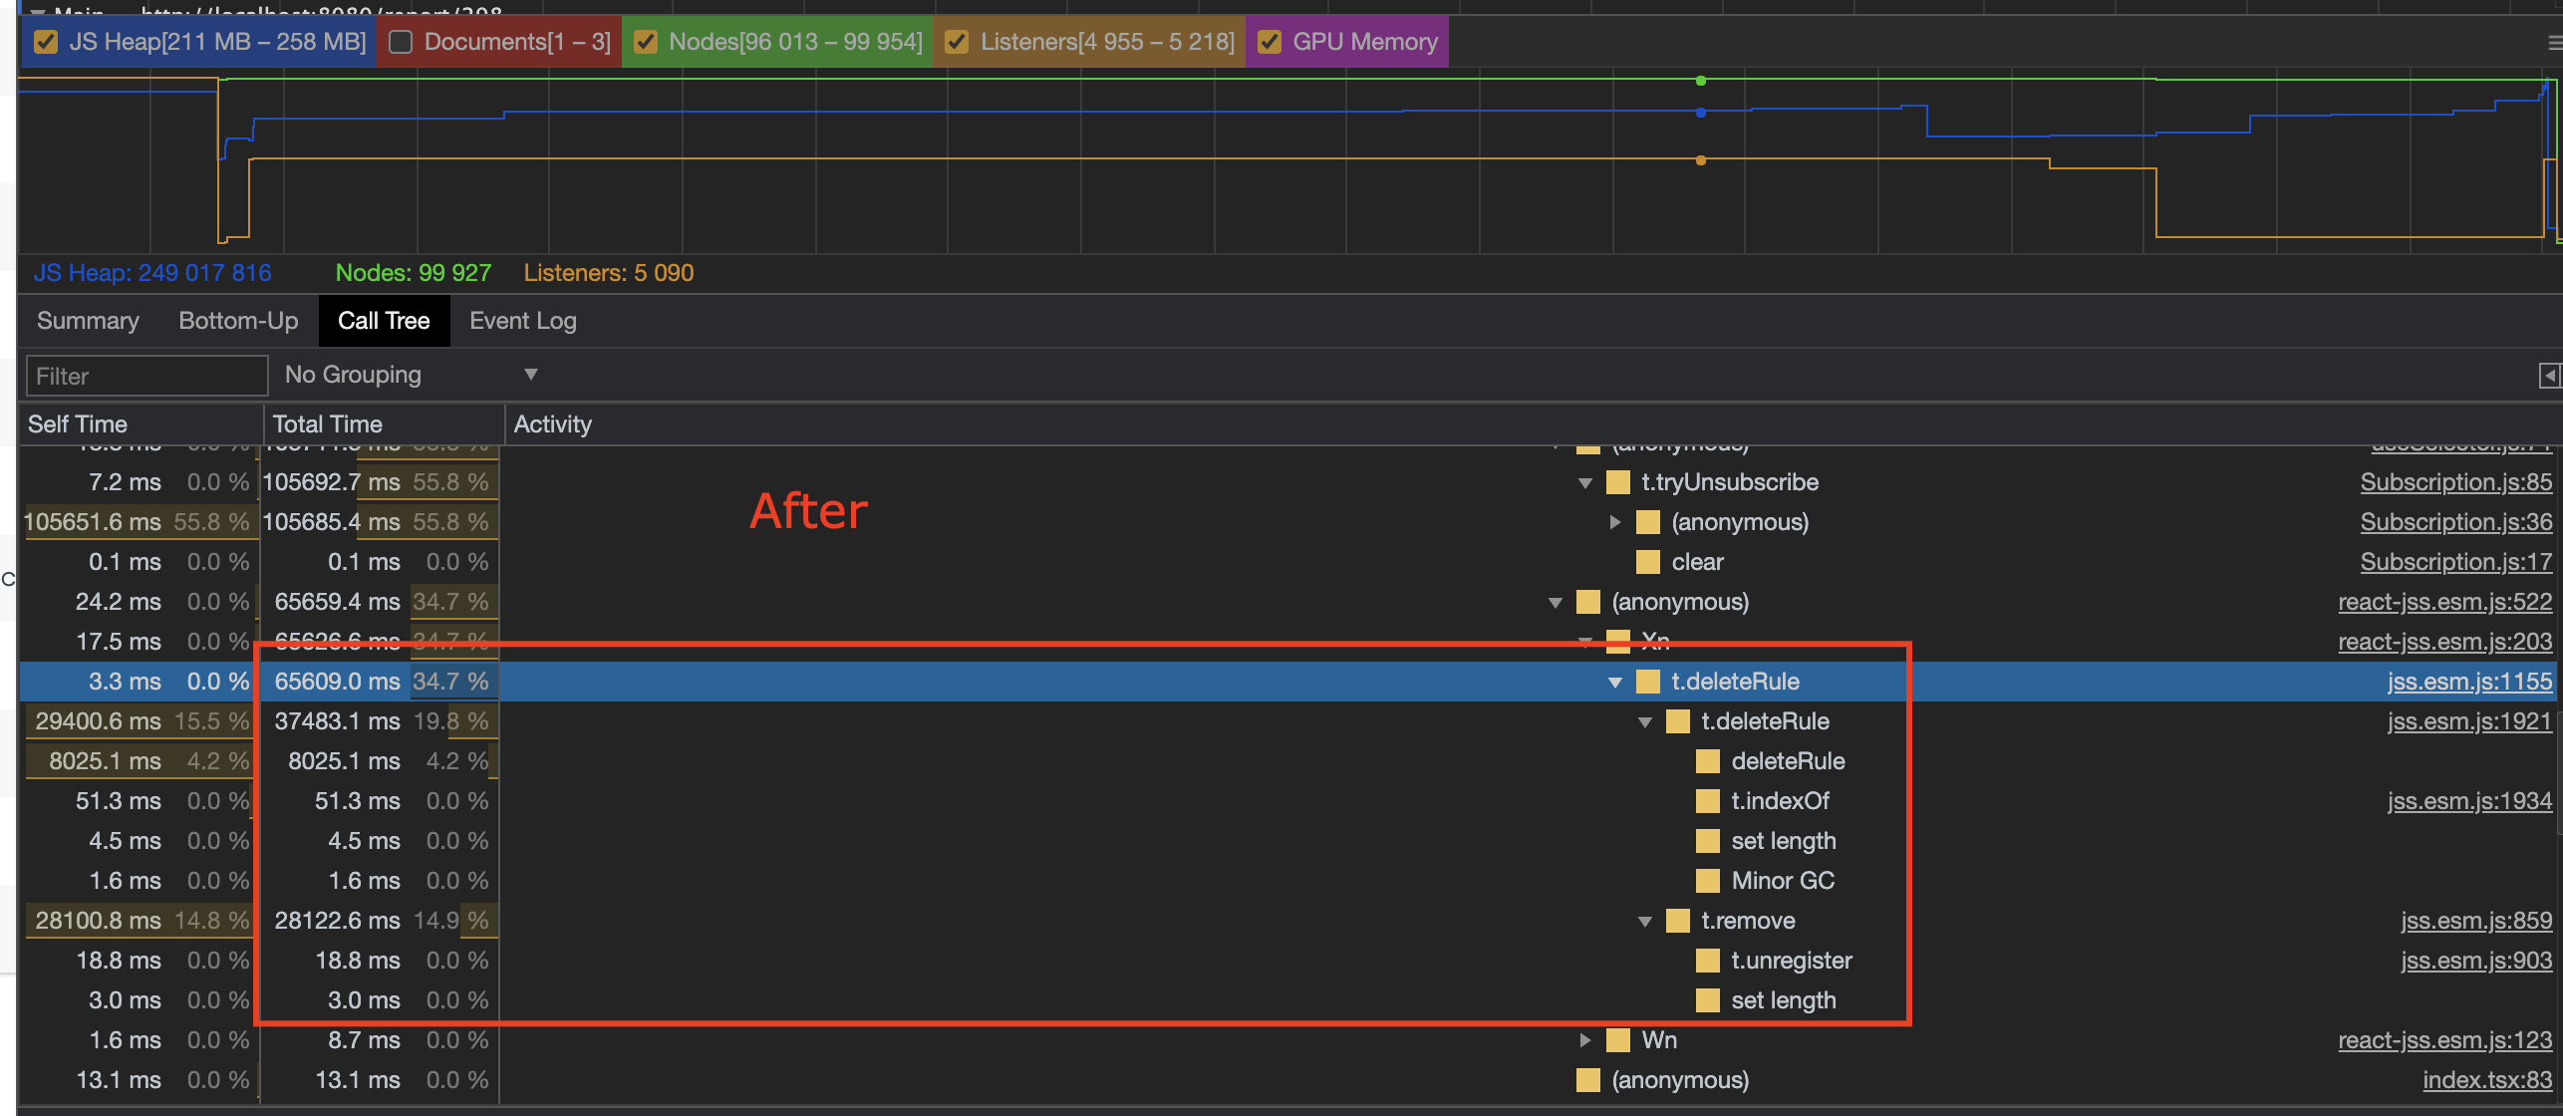Disable the JS Heap checkbox
Viewport: 2563px width, 1116px height.
click(x=46, y=42)
